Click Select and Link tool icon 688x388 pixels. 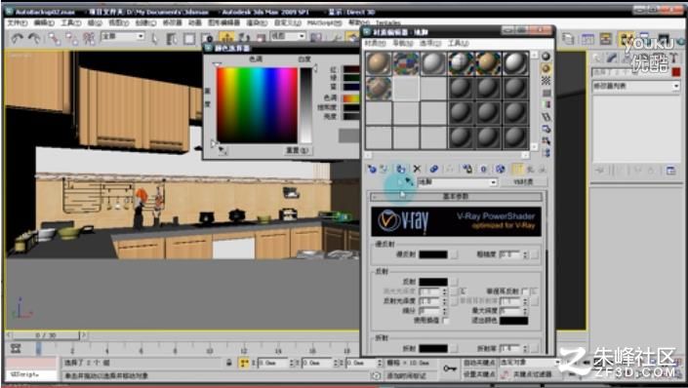[x=55, y=39]
